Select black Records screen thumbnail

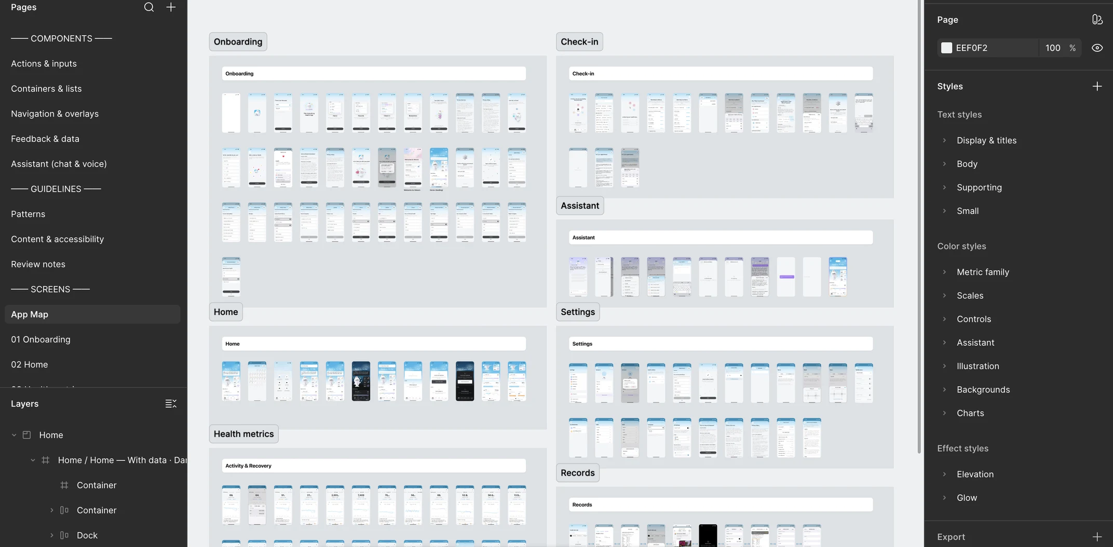(708, 536)
